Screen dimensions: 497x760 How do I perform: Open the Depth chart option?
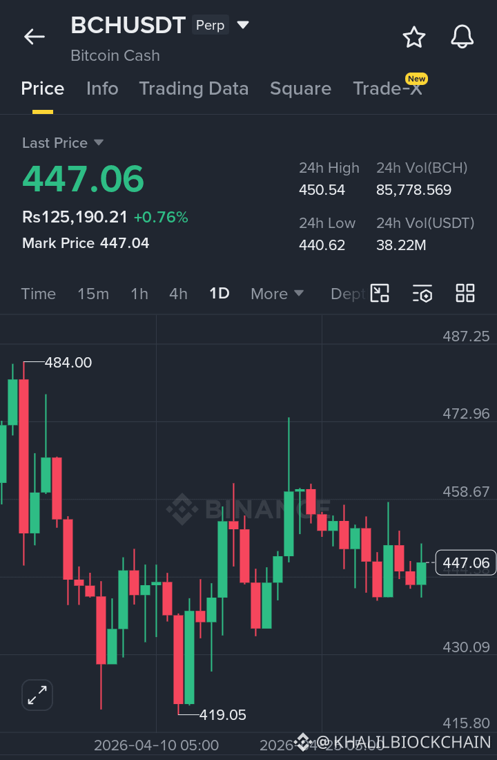click(x=347, y=294)
